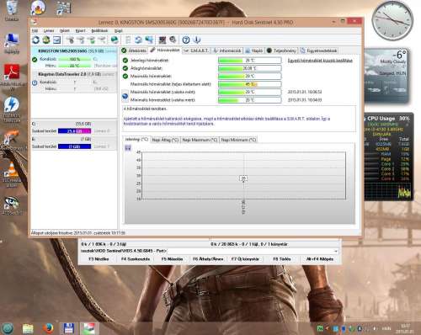Click the blue network computers toolbar icon
This screenshot has width=421, height=335.
(x=149, y=40)
